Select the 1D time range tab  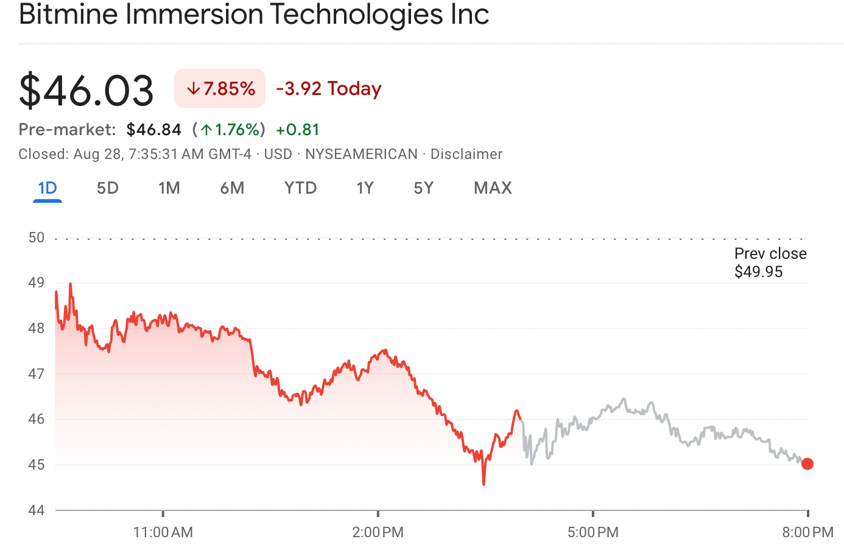(x=47, y=188)
